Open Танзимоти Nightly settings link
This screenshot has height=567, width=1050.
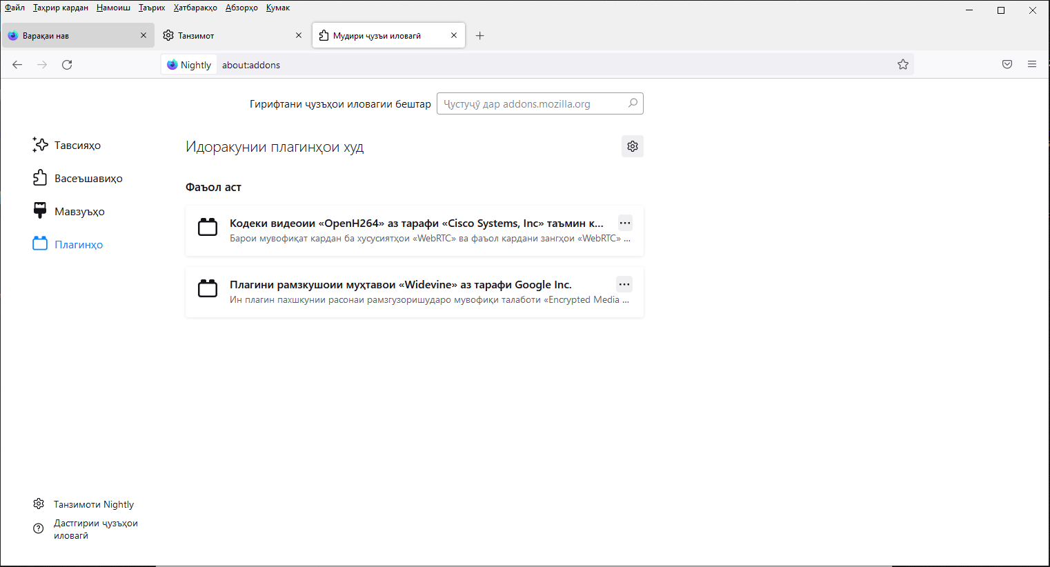click(x=84, y=504)
